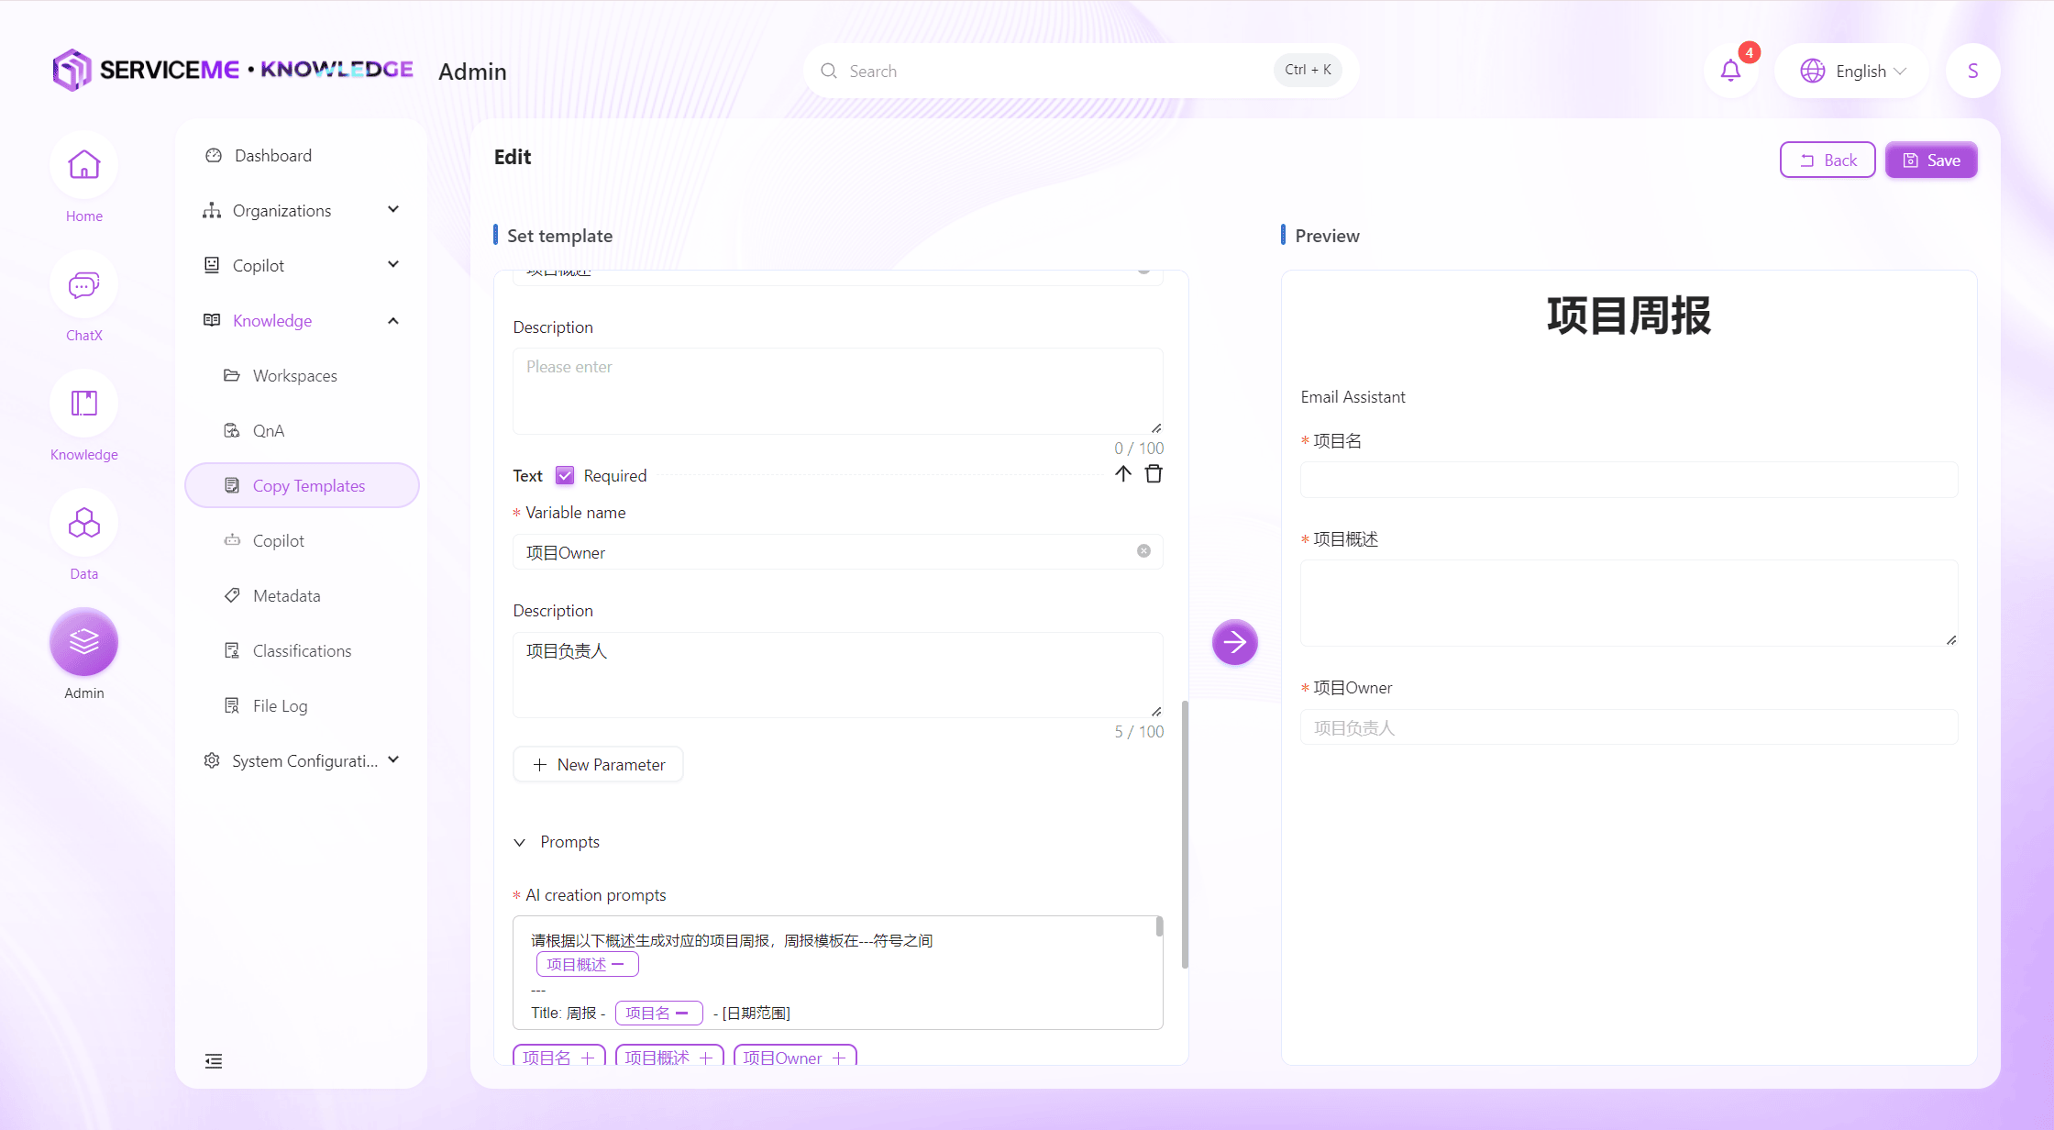Open the notification bell

[1730, 71]
